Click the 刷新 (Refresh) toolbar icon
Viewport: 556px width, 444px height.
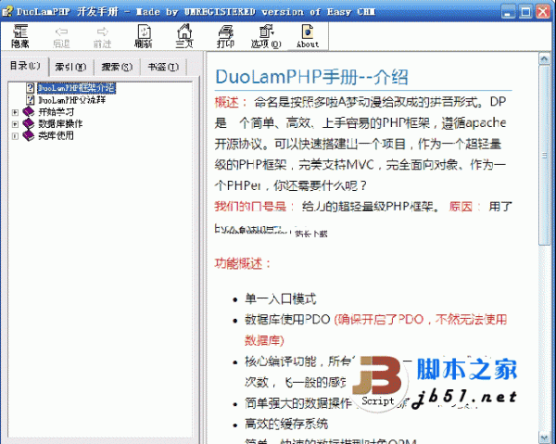pos(144,36)
